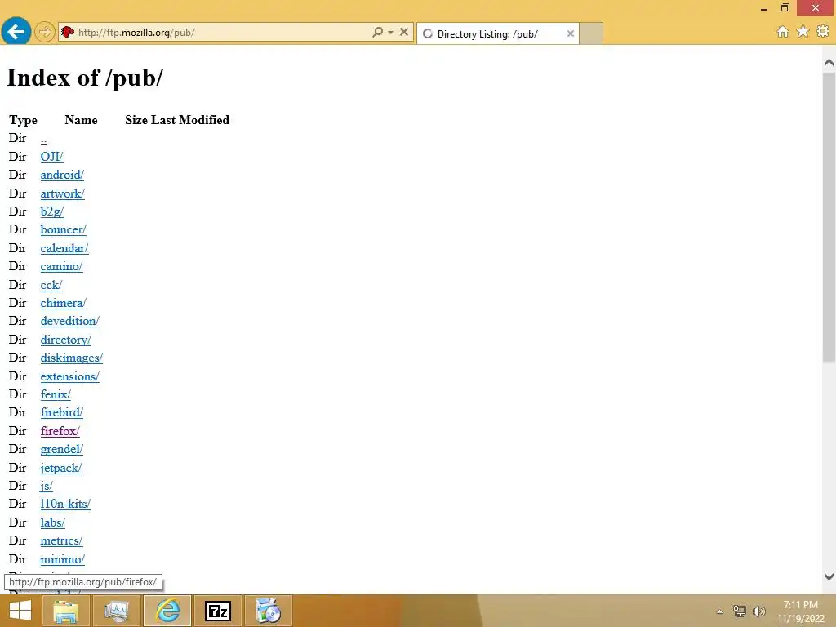Viewport: 836px width, 627px height.
Task: Click the vertical scrollbar thumb
Action: (x=829, y=217)
